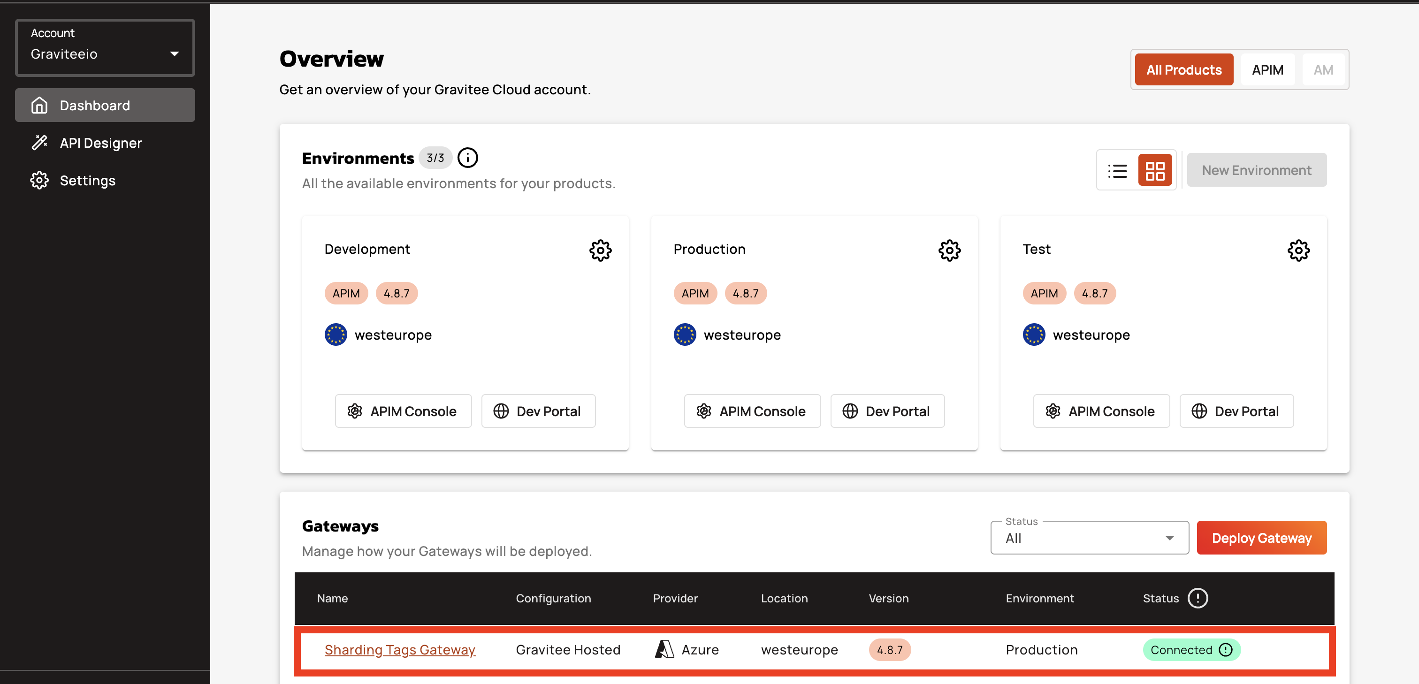Open the API Designer wand icon

(39, 143)
